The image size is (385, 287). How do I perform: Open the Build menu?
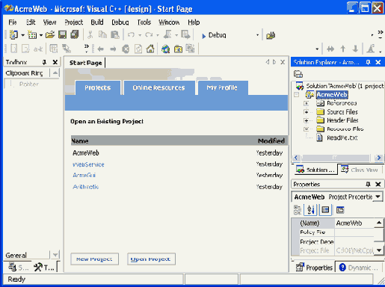click(97, 22)
